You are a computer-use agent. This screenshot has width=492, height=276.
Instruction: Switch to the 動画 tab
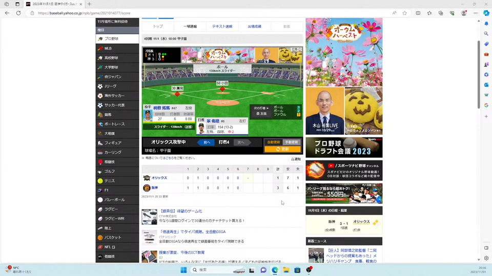287,26
